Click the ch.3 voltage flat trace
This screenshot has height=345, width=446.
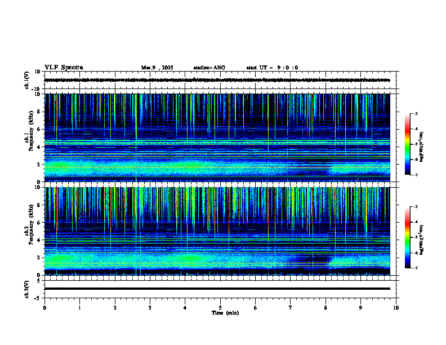pyautogui.click(x=217, y=289)
